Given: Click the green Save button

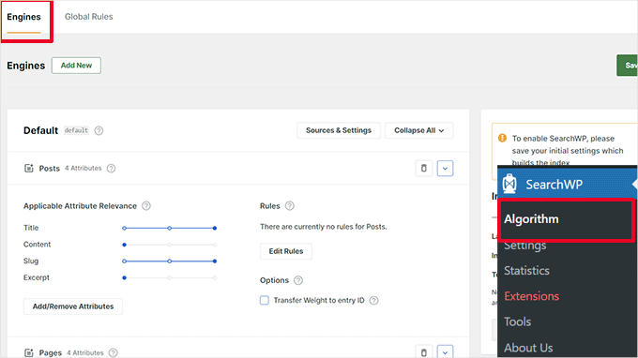Looking at the screenshot, I should [627, 66].
